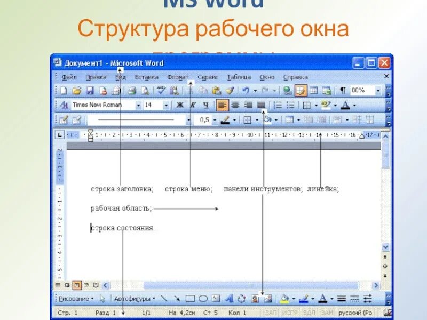Click the tab stop selector L box
Screen dimensions: 427x320
pos(60,135)
